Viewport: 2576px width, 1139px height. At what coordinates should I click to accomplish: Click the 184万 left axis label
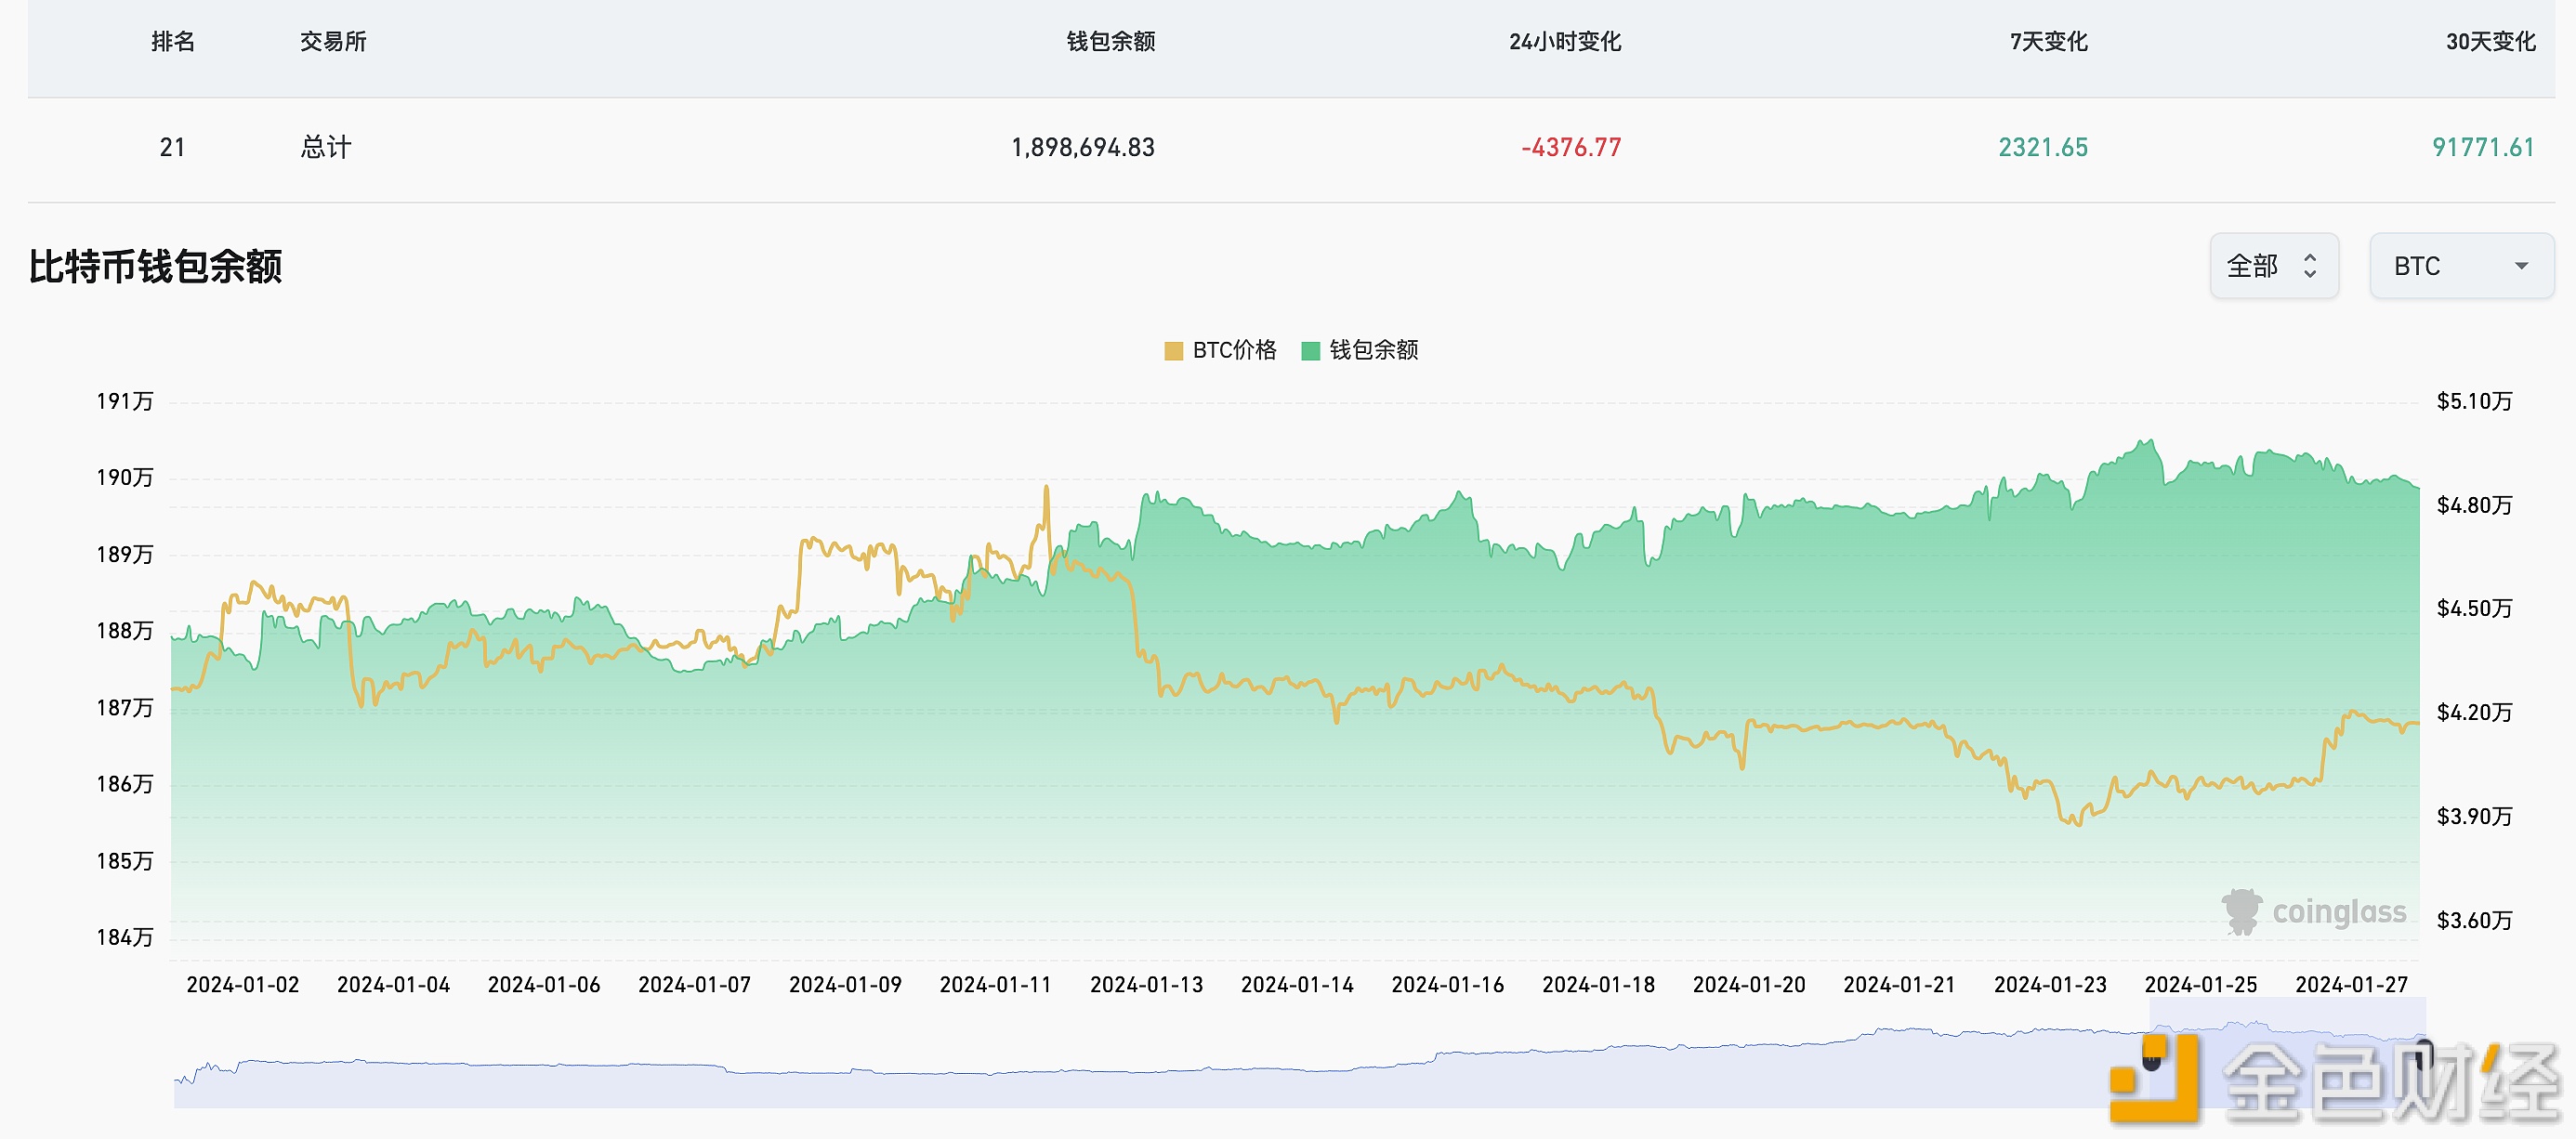(x=125, y=938)
